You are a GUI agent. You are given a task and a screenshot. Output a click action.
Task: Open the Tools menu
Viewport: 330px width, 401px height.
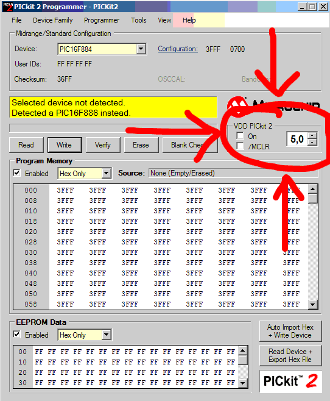coord(138,20)
